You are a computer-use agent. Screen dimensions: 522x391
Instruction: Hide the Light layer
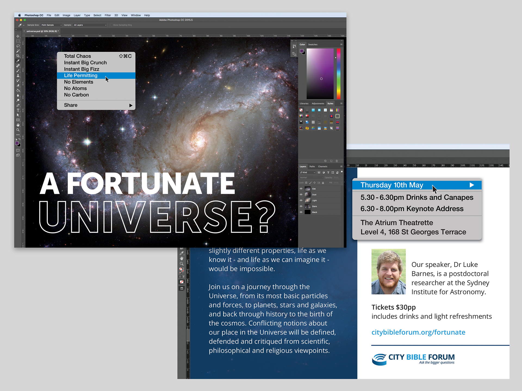click(x=301, y=200)
